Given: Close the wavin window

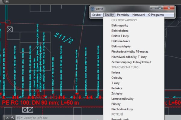Looking at the screenshot, I should coord(169,8).
